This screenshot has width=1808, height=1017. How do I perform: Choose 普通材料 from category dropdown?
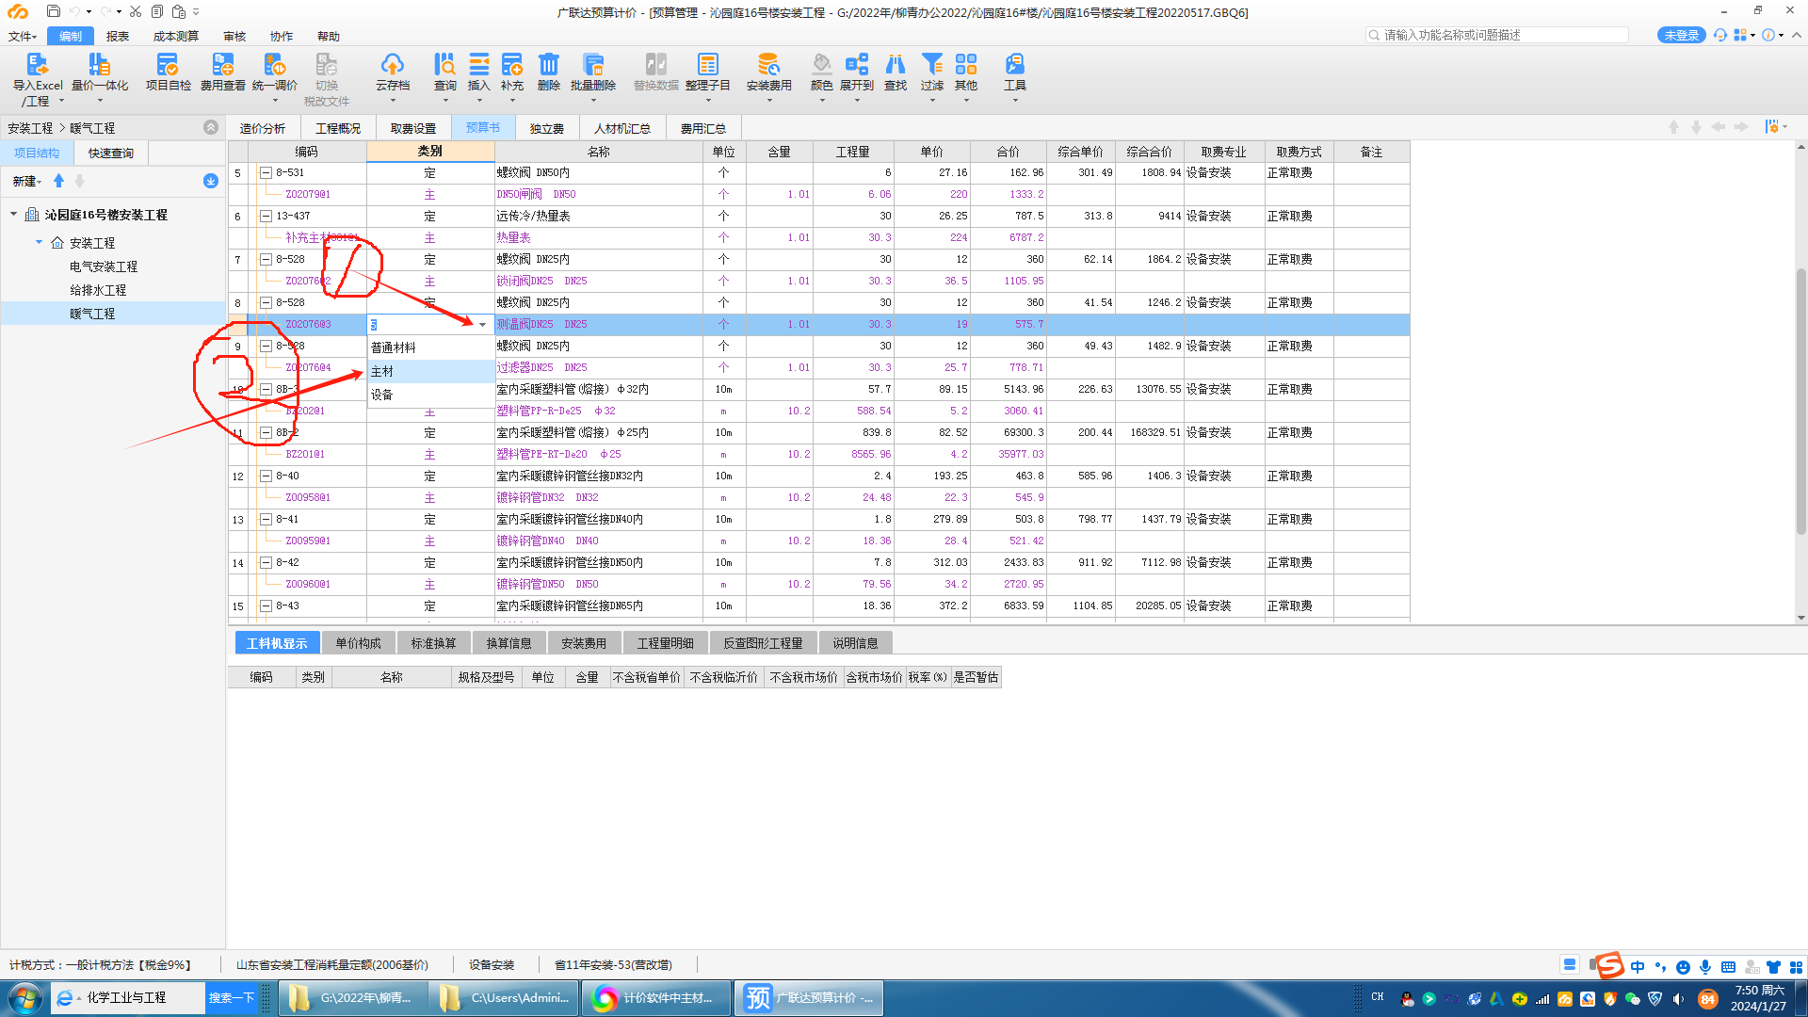[430, 347]
